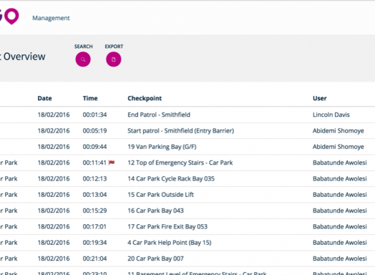Image resolution: width=375 pixels, height=275 pixels.
Task: Click Babatunde Awolesi in the 00:11:41 row
Action: [x=340, y=163]
